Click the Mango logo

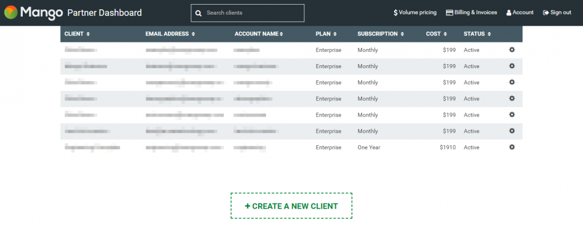(33, 13)
